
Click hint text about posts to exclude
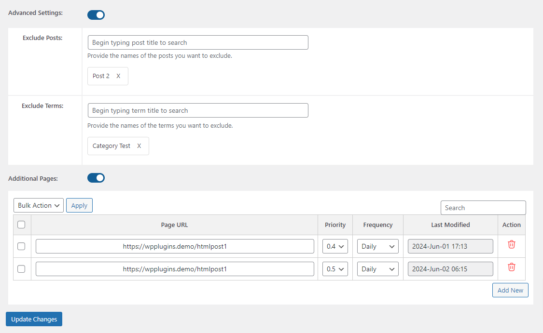pos(160,56)
